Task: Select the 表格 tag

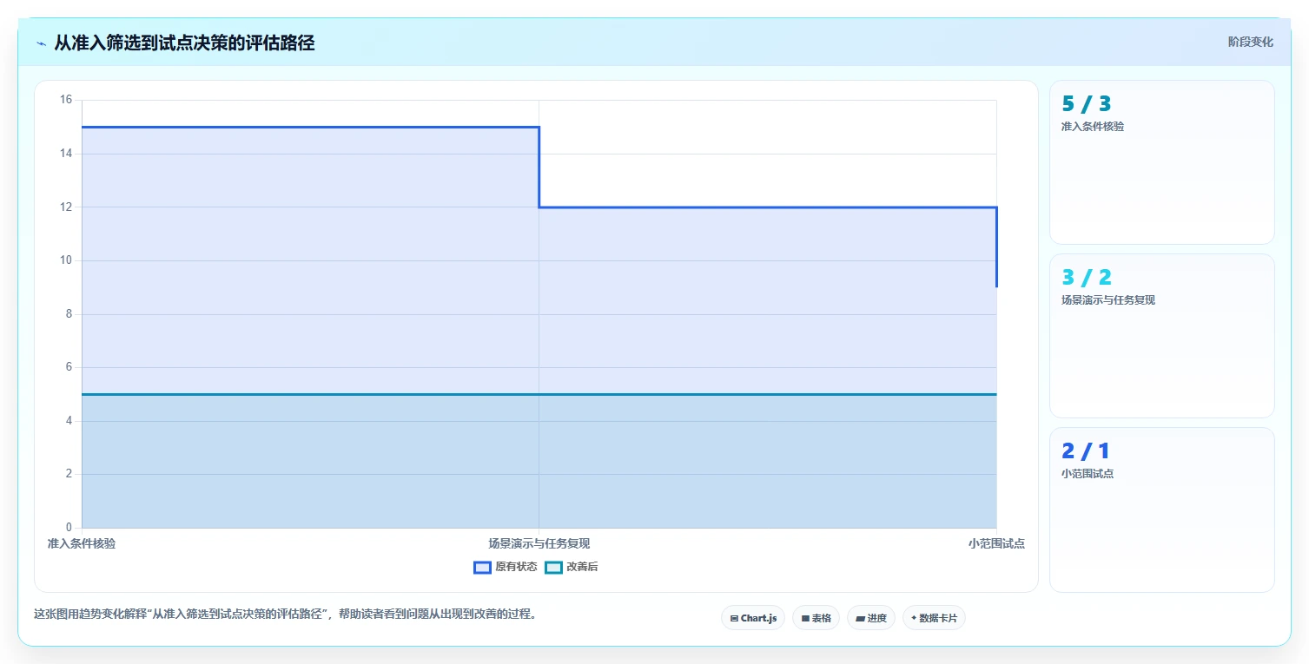Action: [816, 618]
